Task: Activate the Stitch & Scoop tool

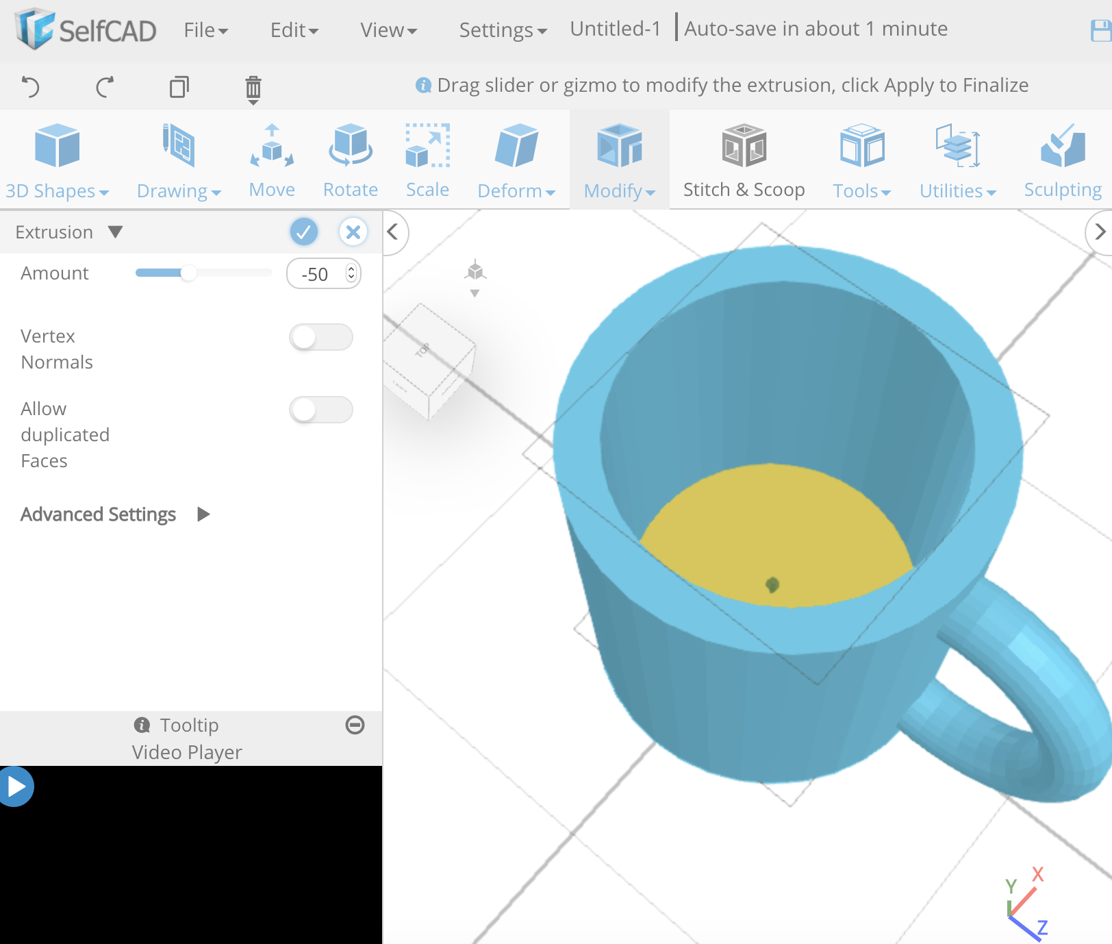Action: (744, 159)
